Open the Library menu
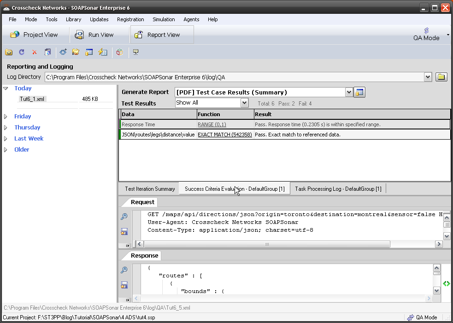453x323 pixels. coord(73,19)
